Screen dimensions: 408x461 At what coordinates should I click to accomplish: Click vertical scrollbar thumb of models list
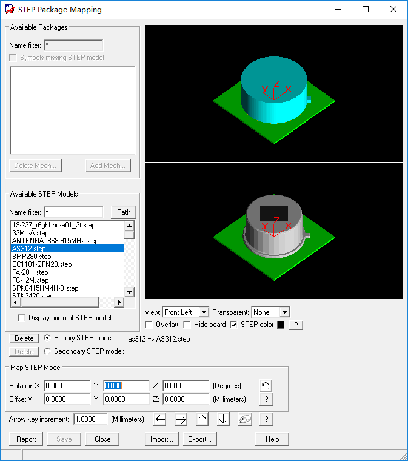pyautogui.click(x=129, y=235)
